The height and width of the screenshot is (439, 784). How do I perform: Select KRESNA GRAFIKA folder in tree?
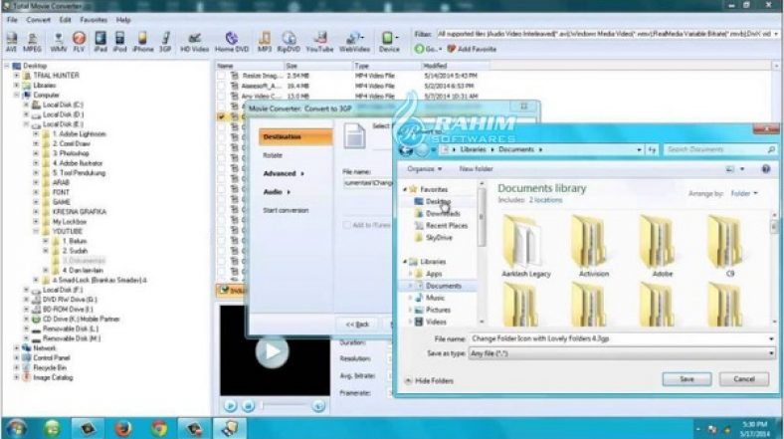tap(79, 212)
